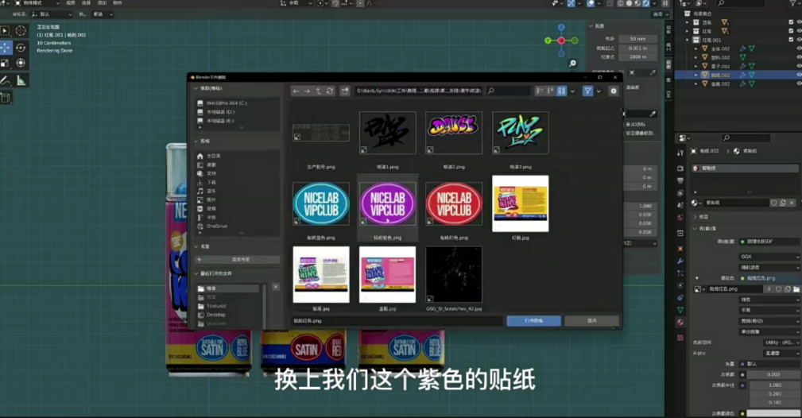
Task: Open Object Data green triangle tab
Action: pos(680,310)
